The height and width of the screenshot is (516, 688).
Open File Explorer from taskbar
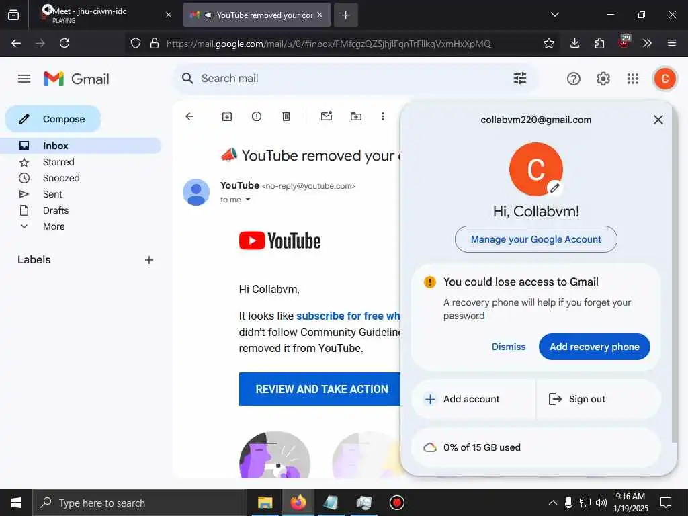(x=265, y=503)
